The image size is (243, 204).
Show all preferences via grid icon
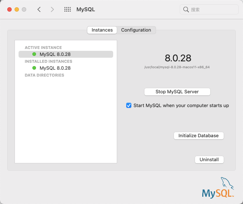(68, 9)
